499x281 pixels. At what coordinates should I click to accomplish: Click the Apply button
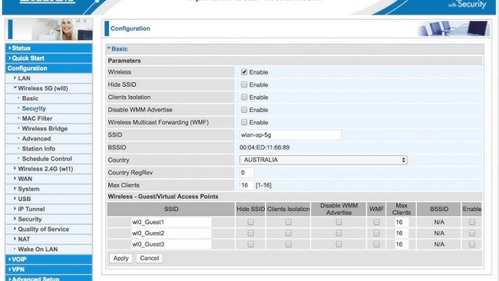tap(121, 258)
